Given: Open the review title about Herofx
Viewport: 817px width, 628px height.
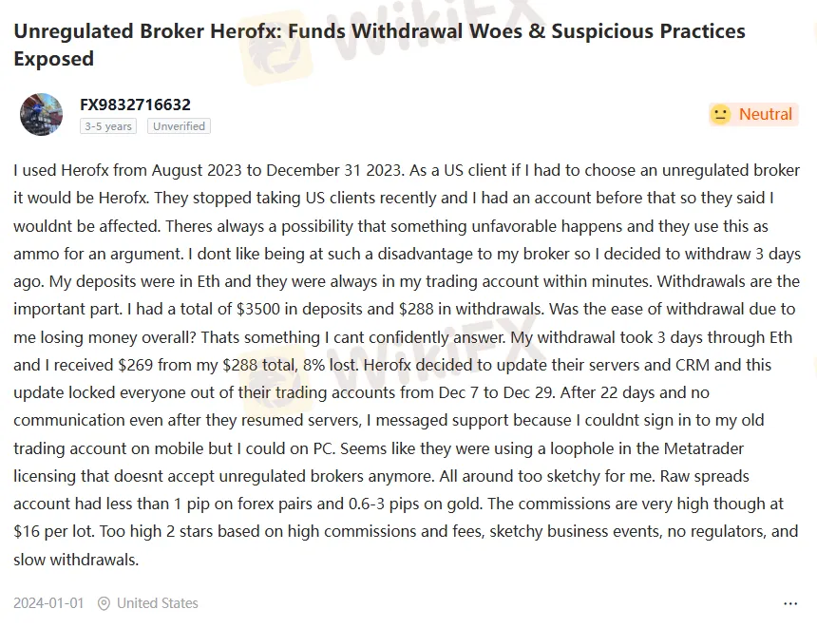Looking at the screenshot, I should click(379, 31).
